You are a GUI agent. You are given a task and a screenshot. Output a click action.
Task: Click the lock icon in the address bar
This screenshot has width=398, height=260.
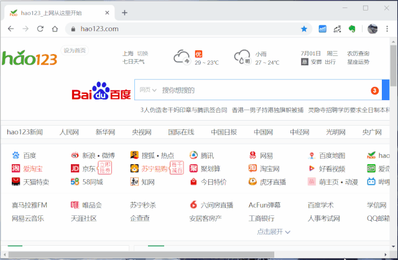click(73, 29)
